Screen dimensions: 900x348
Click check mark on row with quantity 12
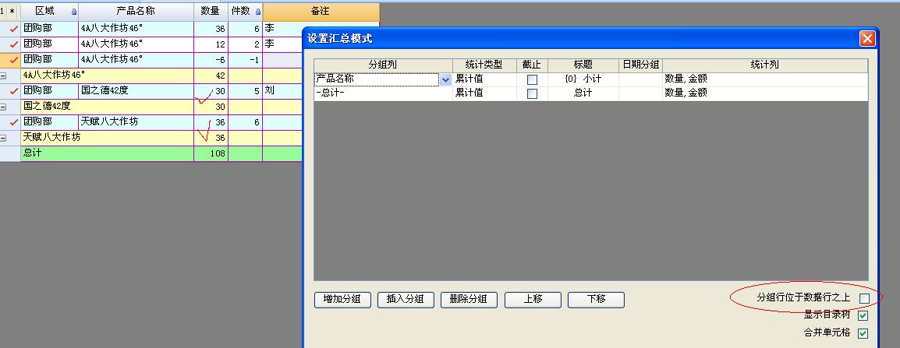click(14, 44)
